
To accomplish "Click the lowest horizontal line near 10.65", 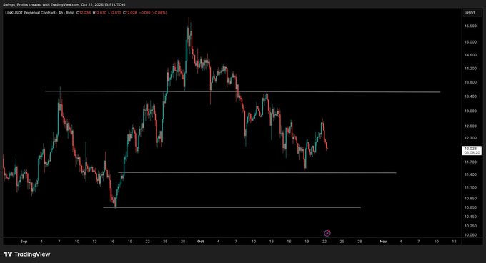I will pos(232,207).
